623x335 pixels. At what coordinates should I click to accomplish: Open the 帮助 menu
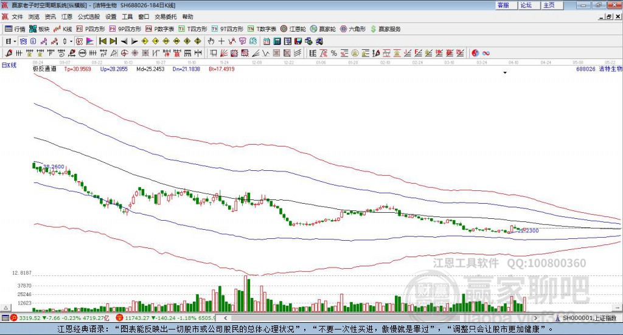[x=187, y=16]
